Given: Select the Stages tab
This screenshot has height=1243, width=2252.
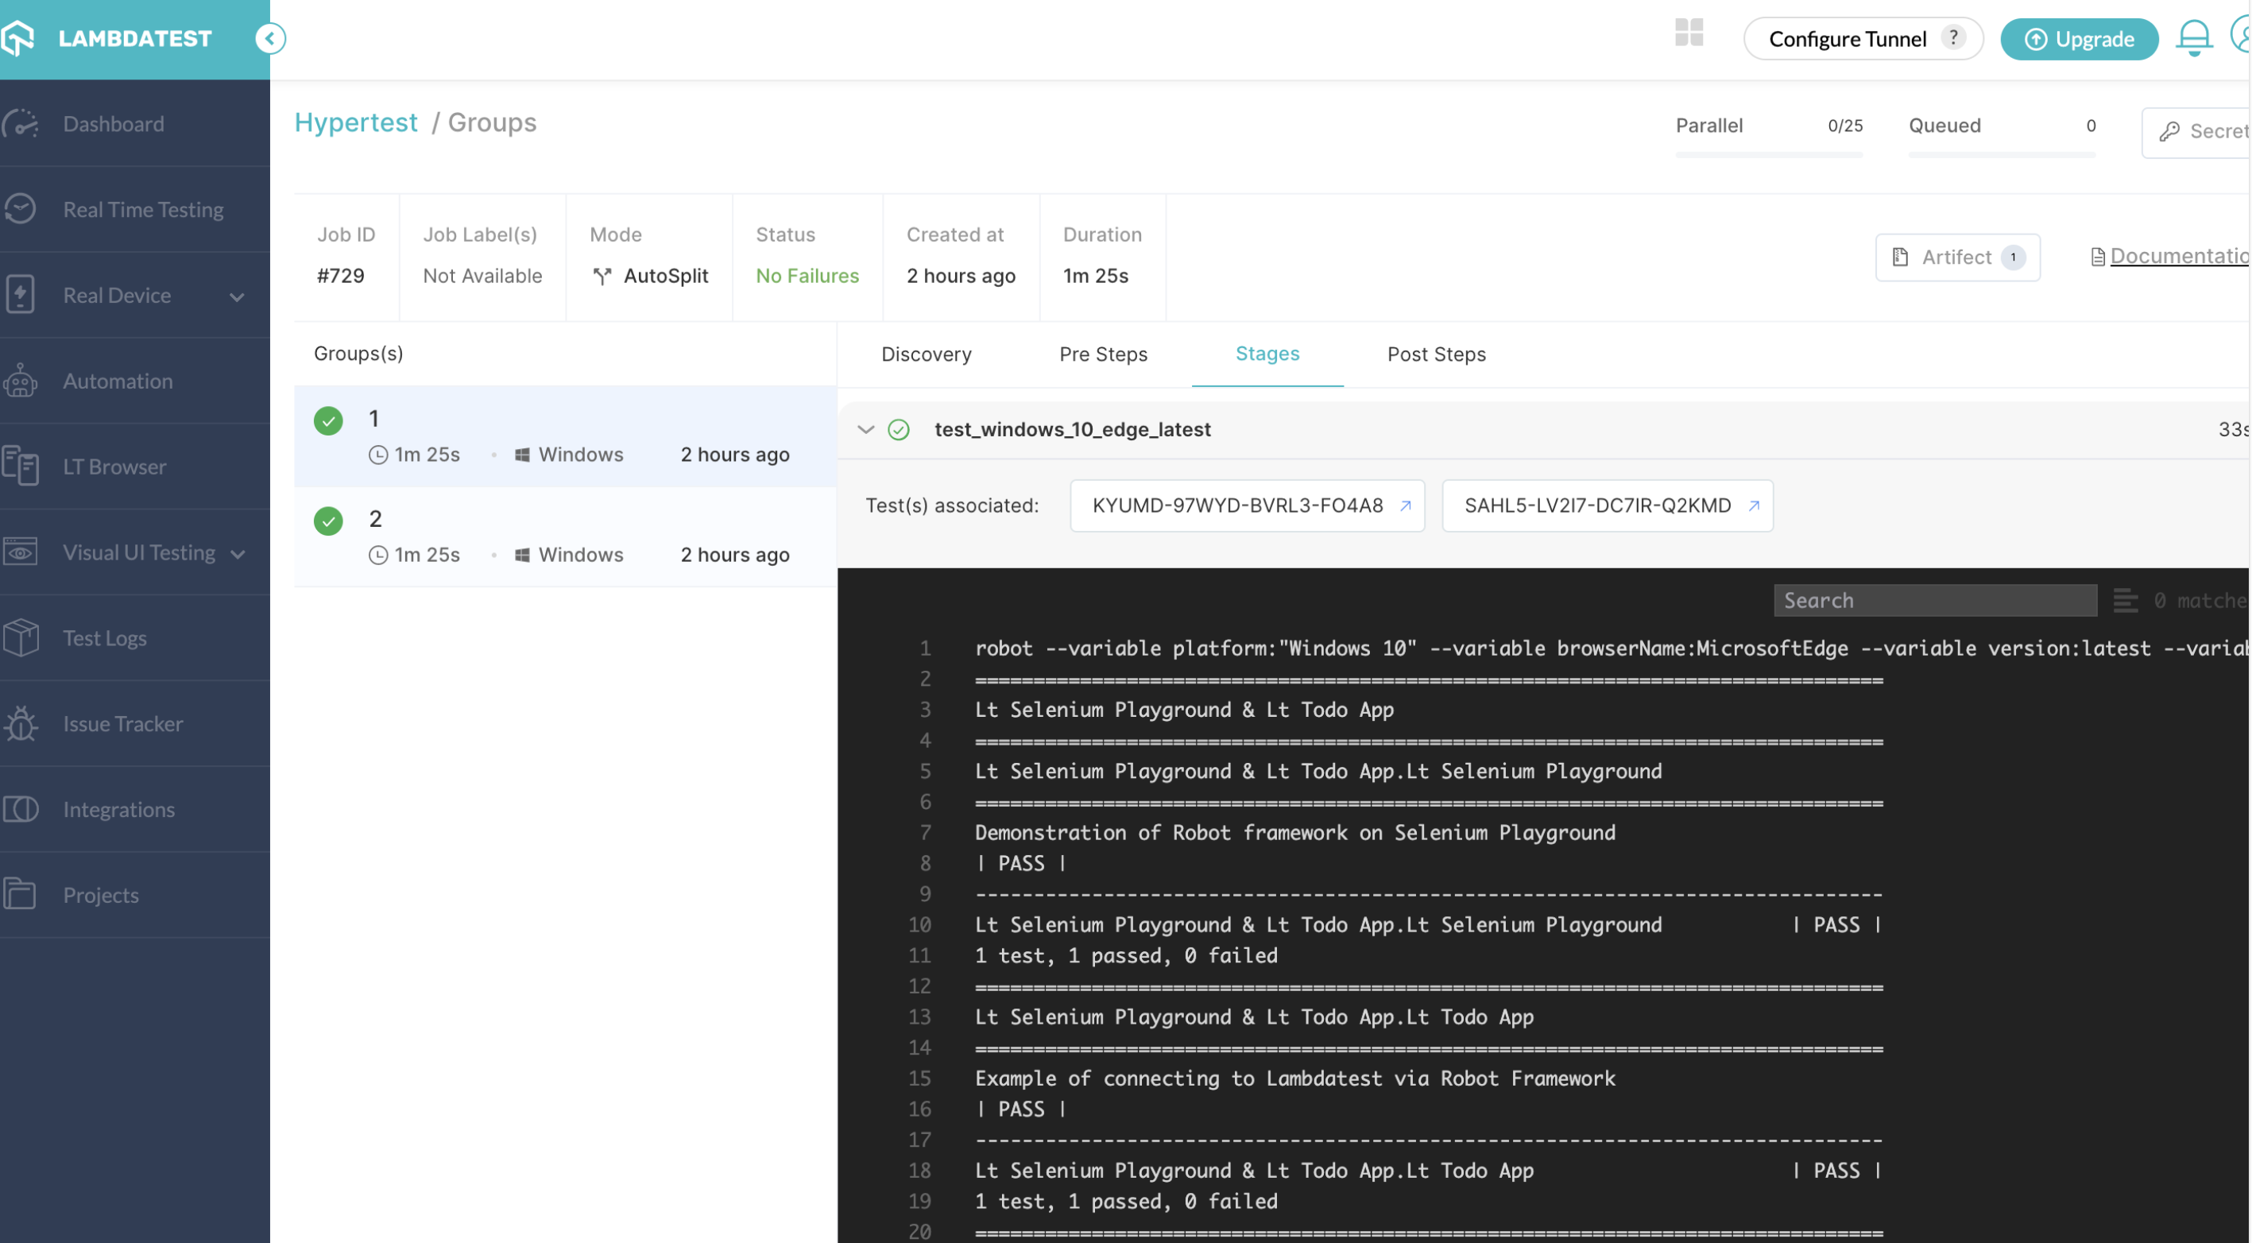Looking at the screenshot, I should tap(1267, 353).
